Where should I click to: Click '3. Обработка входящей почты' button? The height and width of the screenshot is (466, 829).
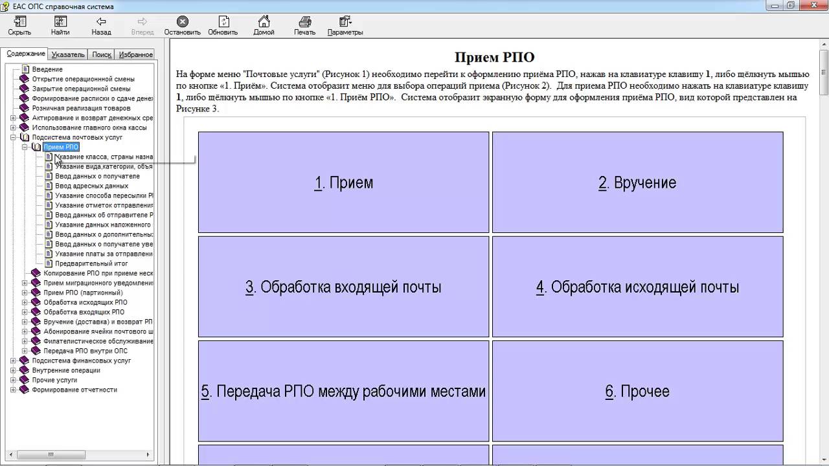pos(343,287)
